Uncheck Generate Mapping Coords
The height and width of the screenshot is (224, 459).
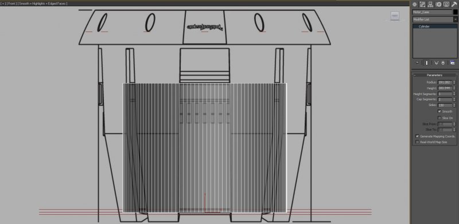pyautogui.click(x=417, y=136)
